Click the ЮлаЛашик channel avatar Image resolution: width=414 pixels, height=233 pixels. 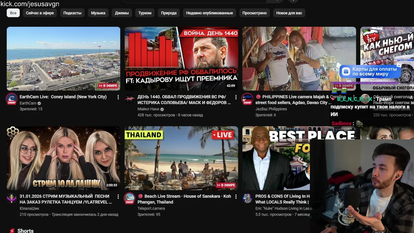point(12,198)
